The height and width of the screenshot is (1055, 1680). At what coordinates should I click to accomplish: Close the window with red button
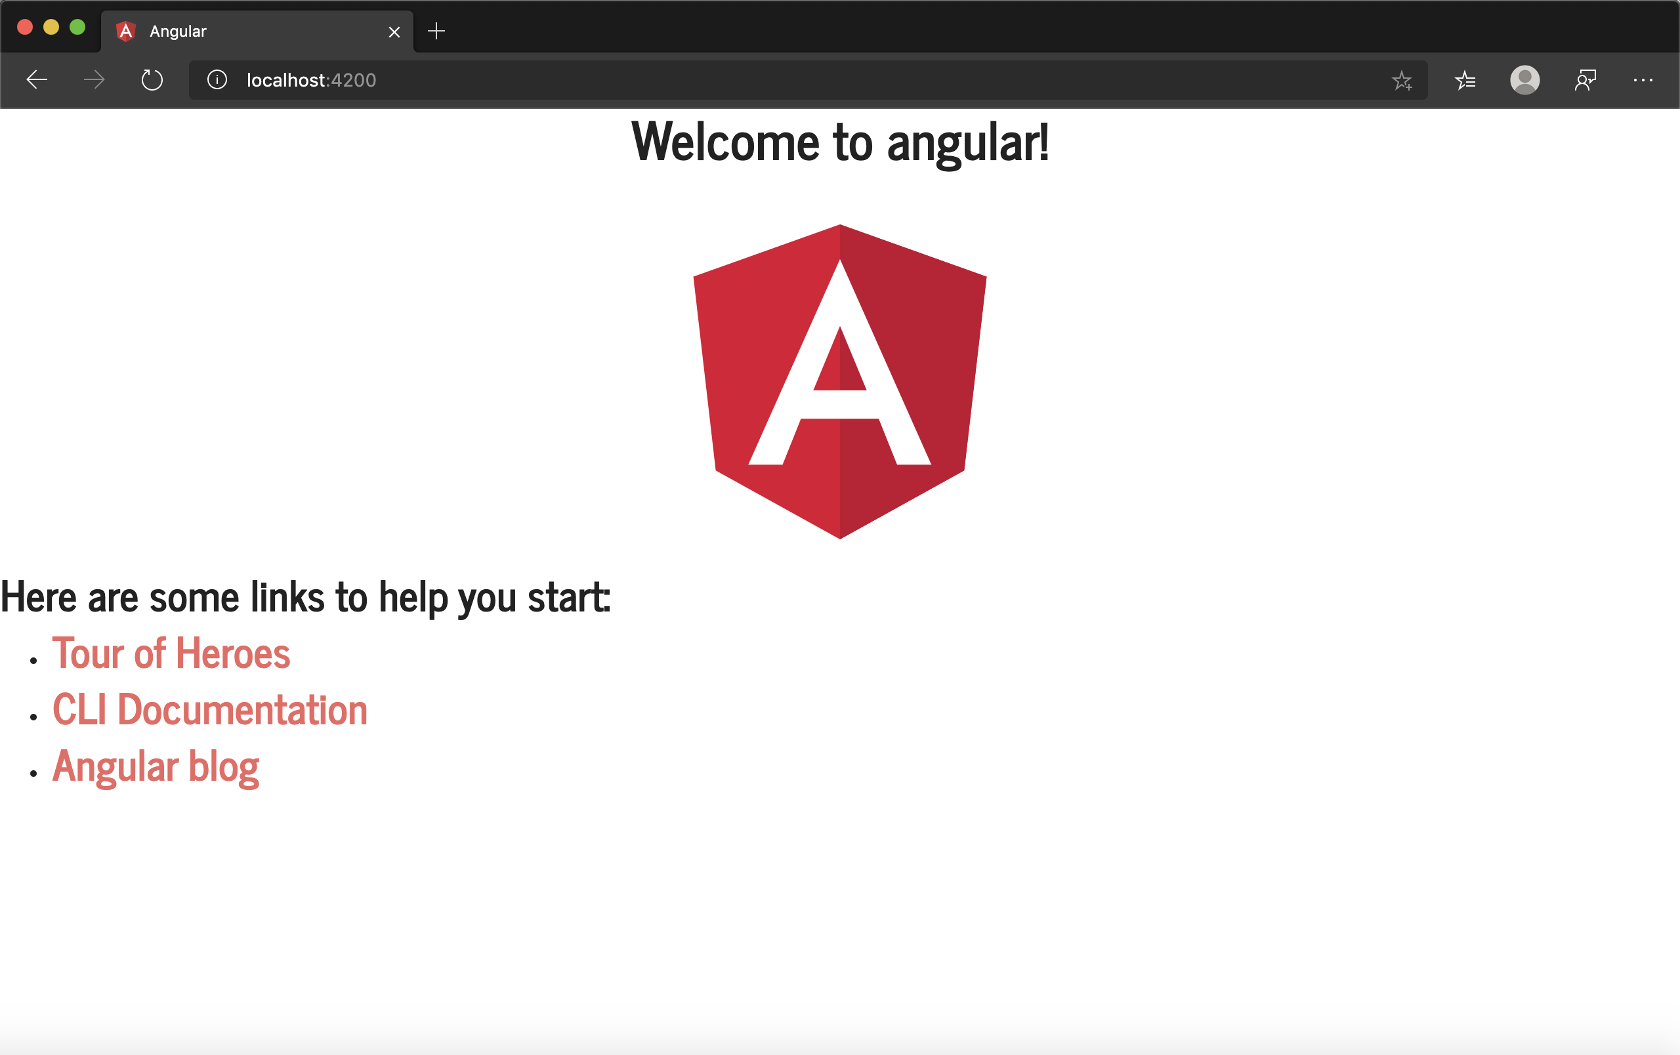point(25,27)
